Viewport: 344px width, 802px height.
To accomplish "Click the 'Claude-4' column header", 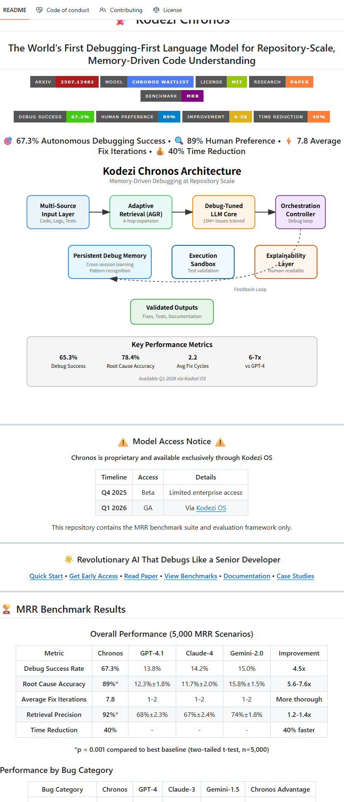I will pyautogui.click(x=199, y=653).
